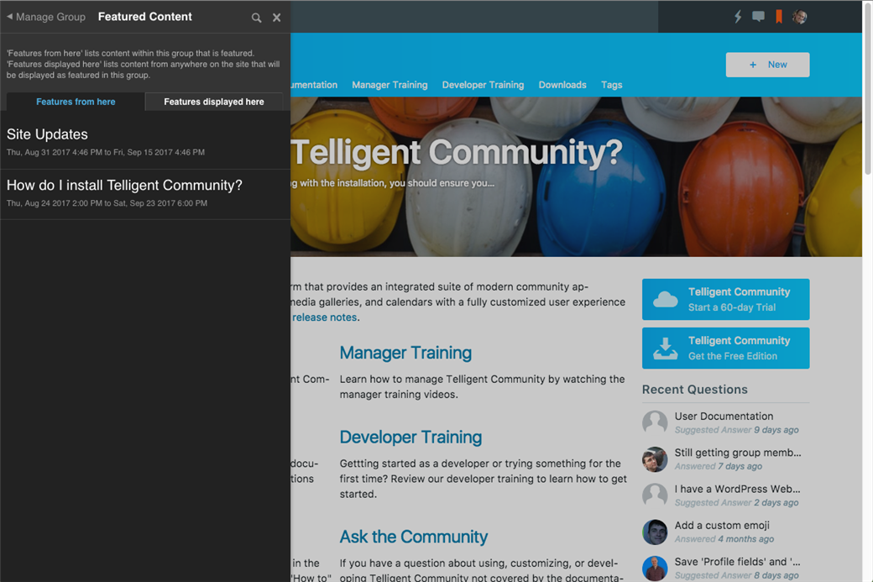Open the 'Add a custom emoji' question
The height and width of the screenshot is (582, 873).
[x=722, y=525]
